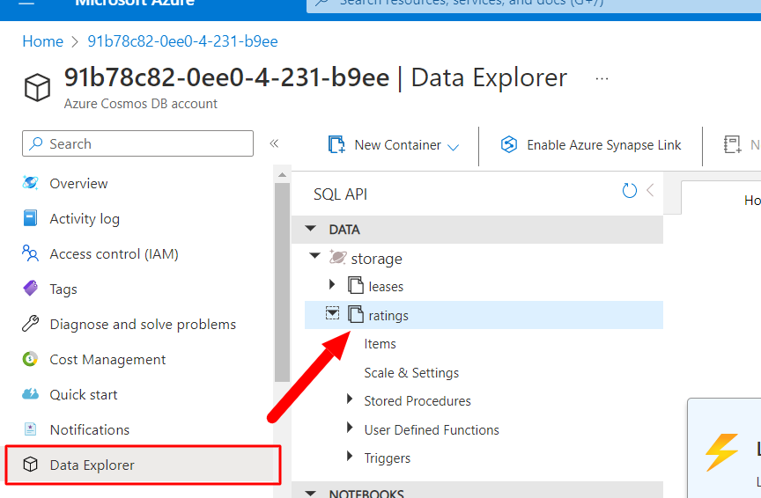Collapse the ratings container
Image resolution: width=761 pixels, height=498 pixels.
coord(332,313)
